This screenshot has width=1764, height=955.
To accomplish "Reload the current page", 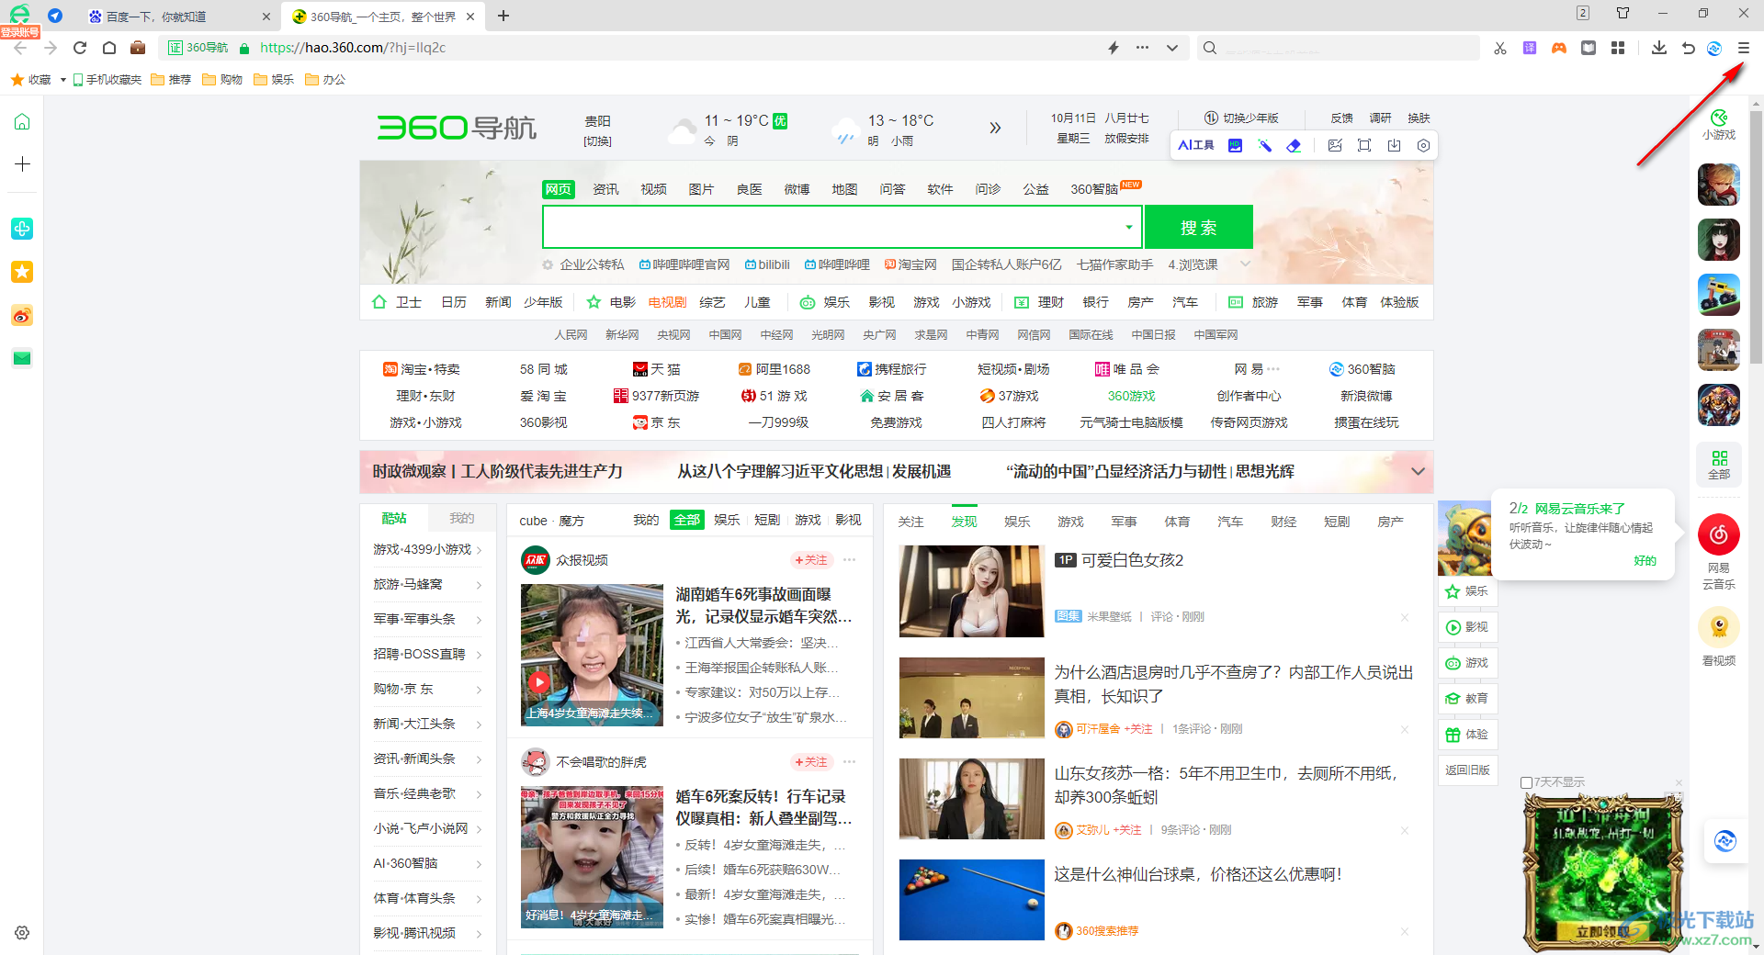I will point(80,48).
